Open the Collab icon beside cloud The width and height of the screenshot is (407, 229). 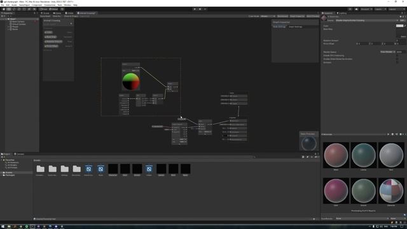(350, 9)
